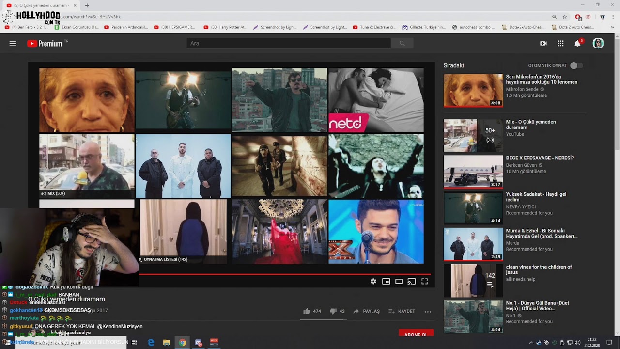Open the player settings gear
The image size is (620, 349).
tap(373, 281)
